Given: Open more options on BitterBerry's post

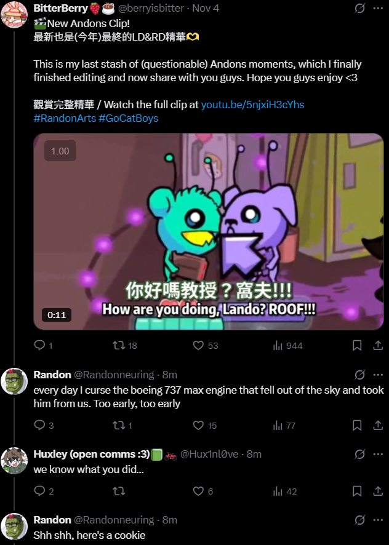Looking at the screenshot, I should [378, 8].
